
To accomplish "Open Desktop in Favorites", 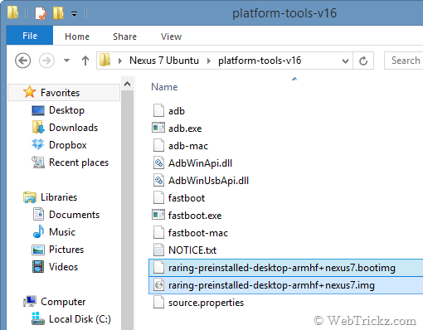I will (x=66, y=110).
